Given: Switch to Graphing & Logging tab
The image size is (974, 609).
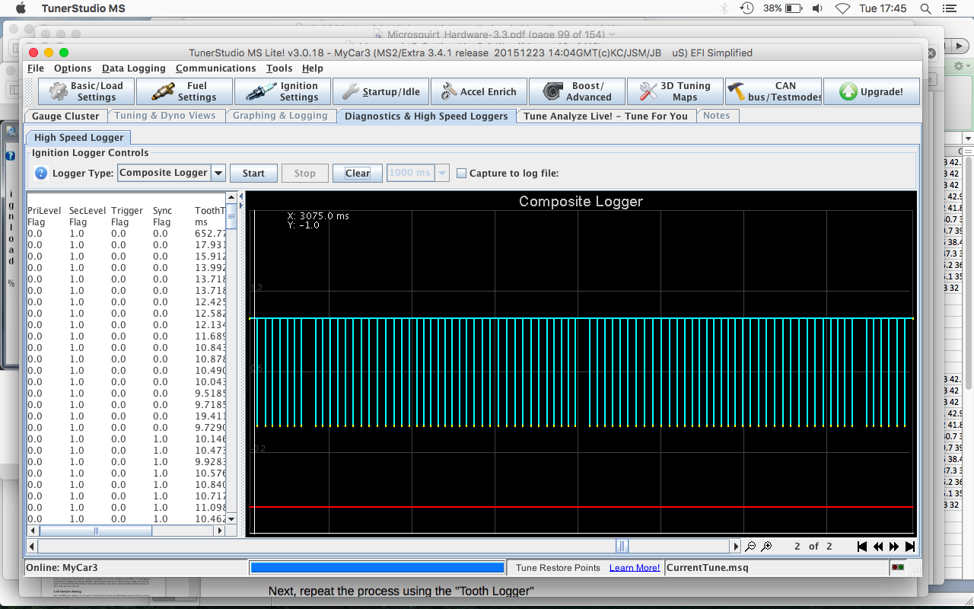Looking at the screenshot, I should click(x=280, y=116).
